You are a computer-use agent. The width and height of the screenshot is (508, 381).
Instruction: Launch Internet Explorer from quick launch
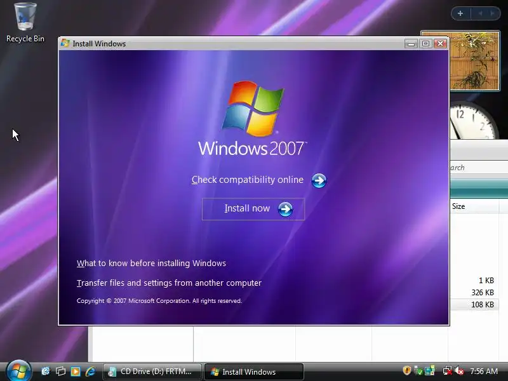point(91,371)
